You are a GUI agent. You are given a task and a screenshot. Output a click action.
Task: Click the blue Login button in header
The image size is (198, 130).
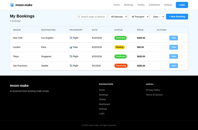[182, 5]
